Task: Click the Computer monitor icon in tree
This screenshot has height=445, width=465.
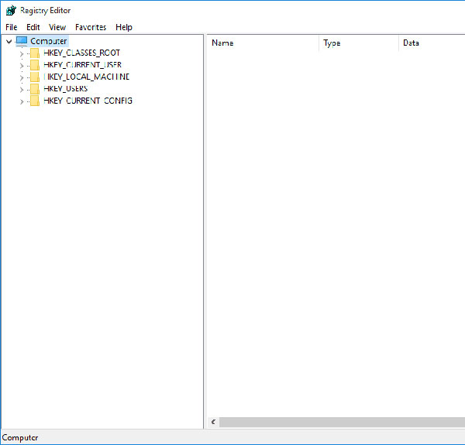Action: pyautogui.click(x=22, y=41)
